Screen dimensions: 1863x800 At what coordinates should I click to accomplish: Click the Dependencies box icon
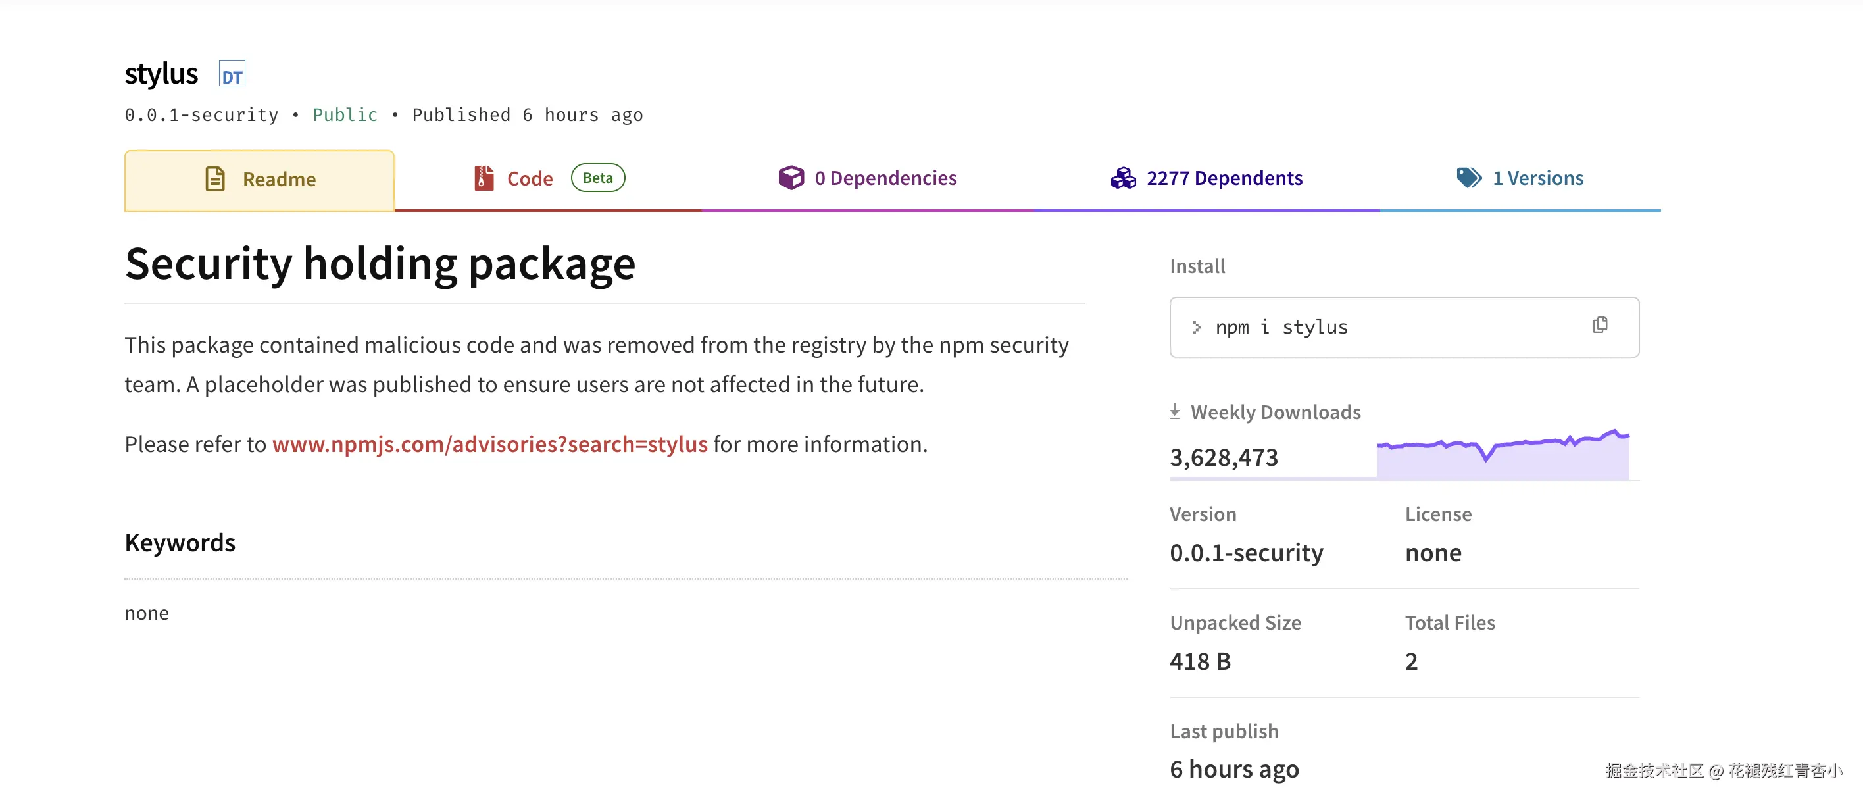pos(791,178)
